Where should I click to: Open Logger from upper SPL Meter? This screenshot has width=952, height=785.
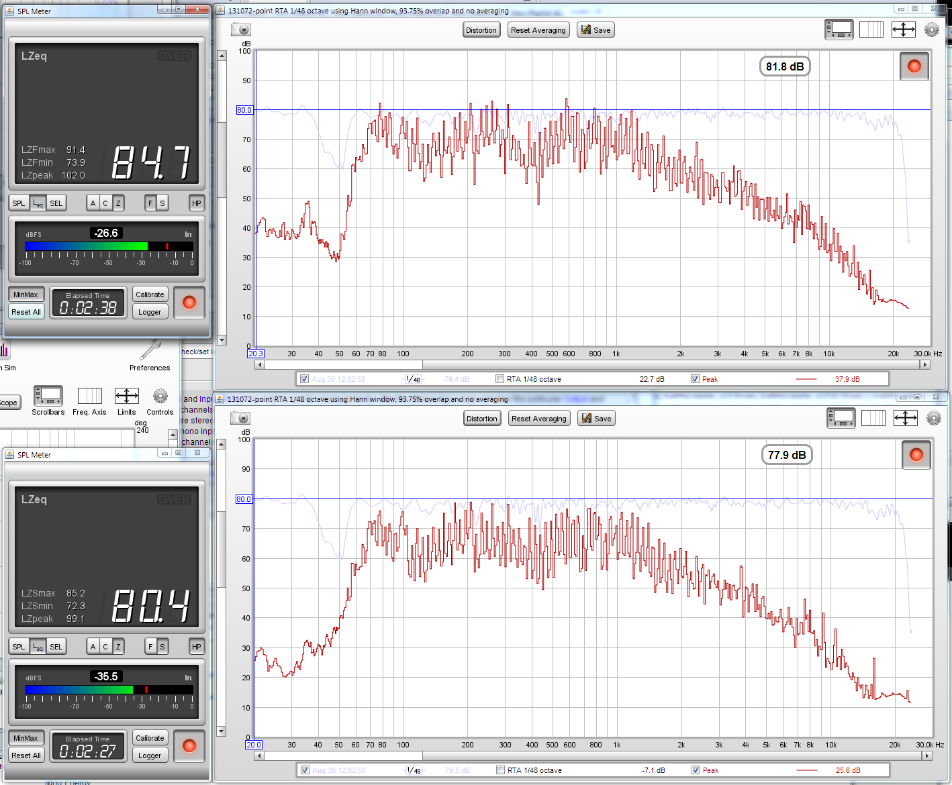[150, 312]
